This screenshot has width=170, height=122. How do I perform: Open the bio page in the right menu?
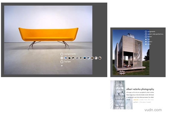point(149,39)
